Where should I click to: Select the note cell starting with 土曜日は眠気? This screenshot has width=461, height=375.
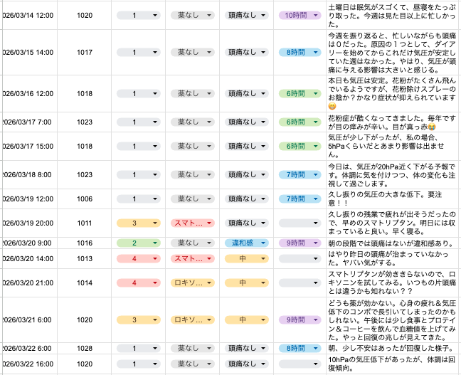point(392,14)
